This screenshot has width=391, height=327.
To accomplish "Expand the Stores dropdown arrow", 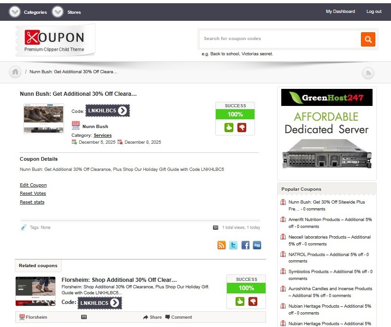I will [x=58, y=12].
